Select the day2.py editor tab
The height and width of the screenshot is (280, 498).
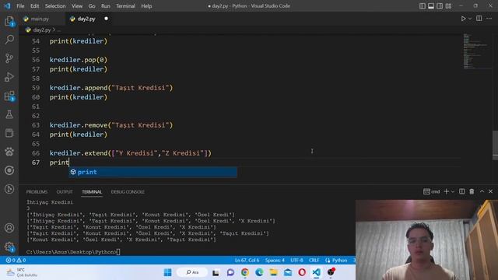click(86, 19)
